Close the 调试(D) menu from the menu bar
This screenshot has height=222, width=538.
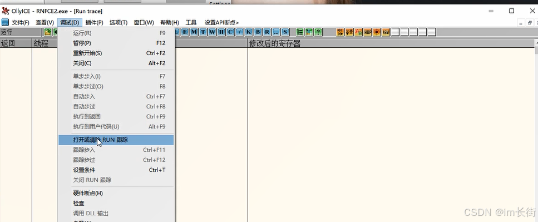point(70,23)
